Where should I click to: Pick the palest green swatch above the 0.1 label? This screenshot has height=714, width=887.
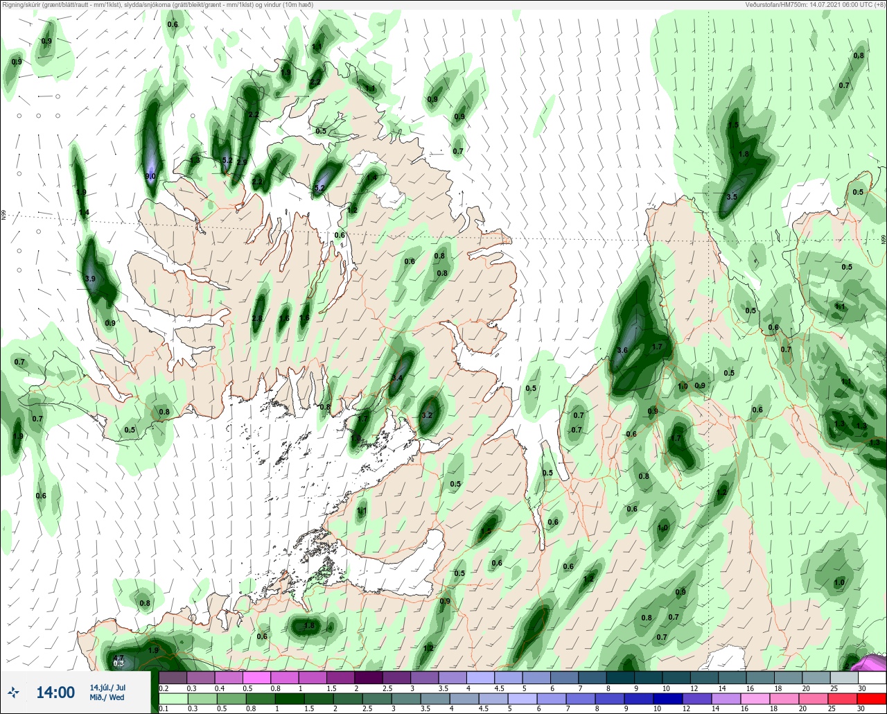pyautogui.click(x=173, y=699)
